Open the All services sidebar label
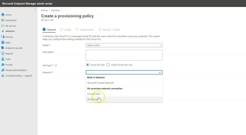The image size is (246, 135). click(11, 26)
